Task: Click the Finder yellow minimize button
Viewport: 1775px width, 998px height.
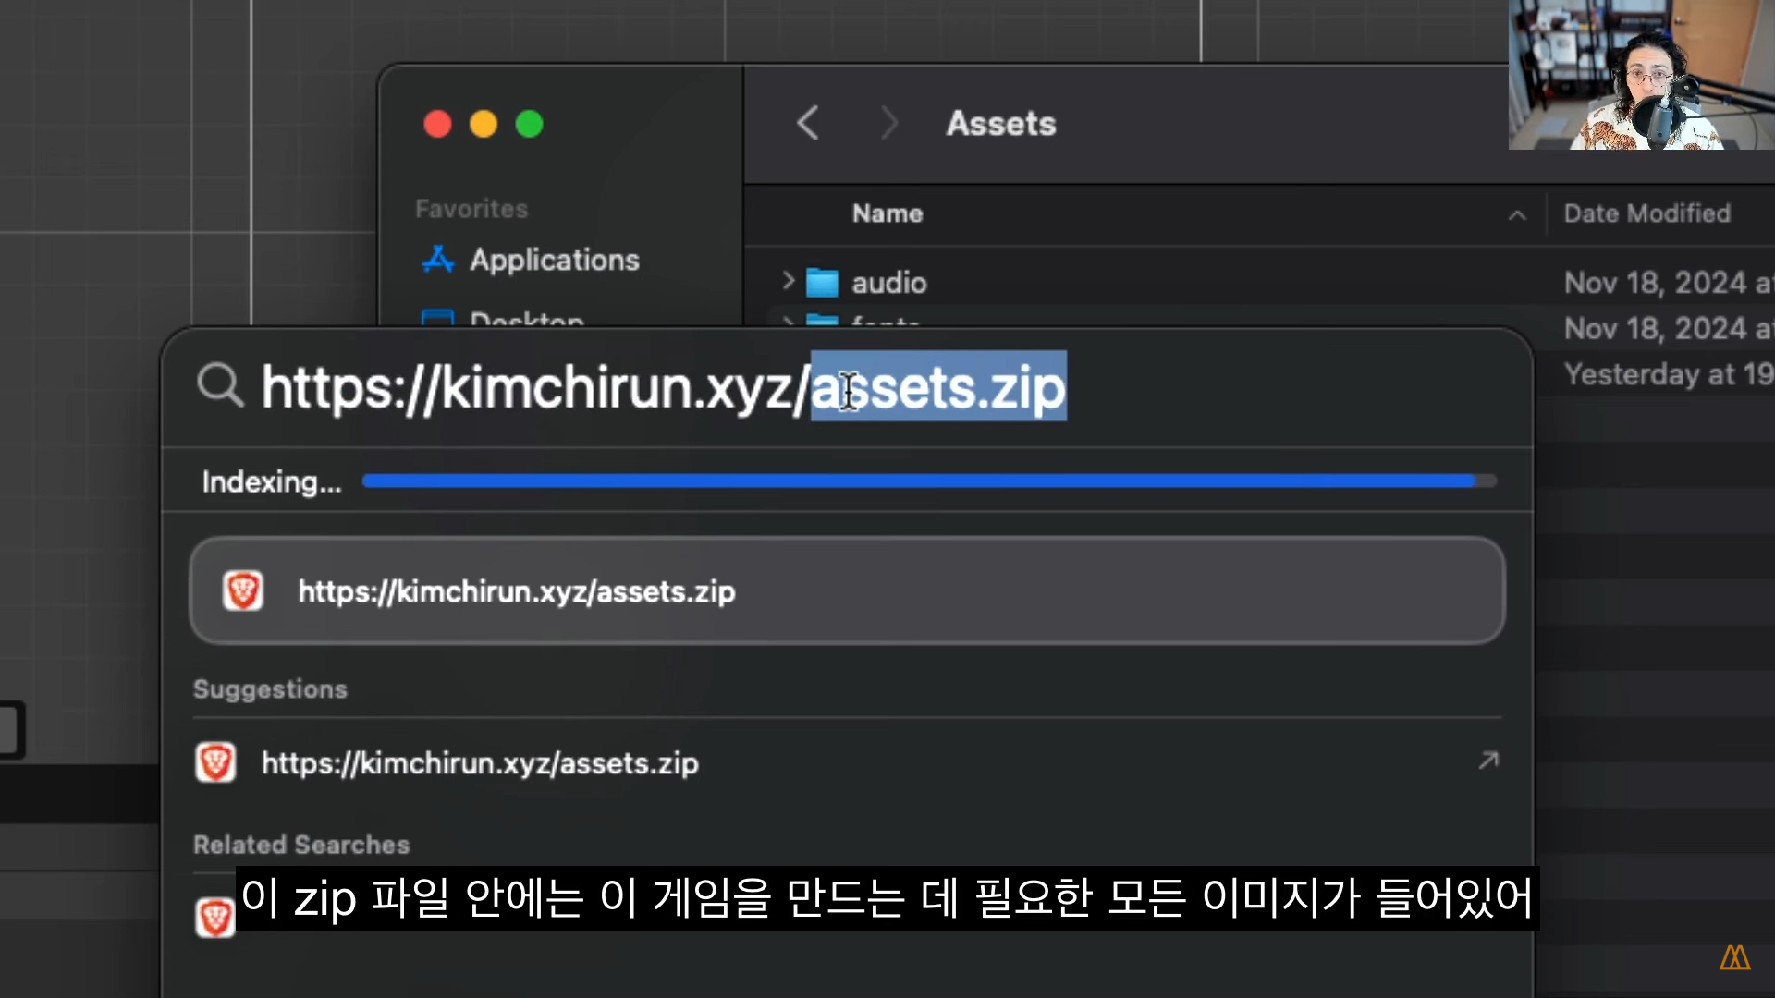Action: [x=484, y=124]
